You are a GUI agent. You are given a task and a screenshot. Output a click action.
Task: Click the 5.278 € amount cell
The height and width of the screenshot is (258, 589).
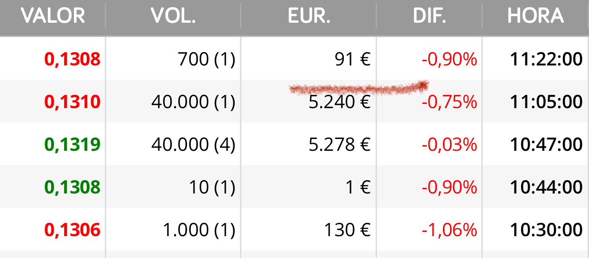click(x=340, y=145)
